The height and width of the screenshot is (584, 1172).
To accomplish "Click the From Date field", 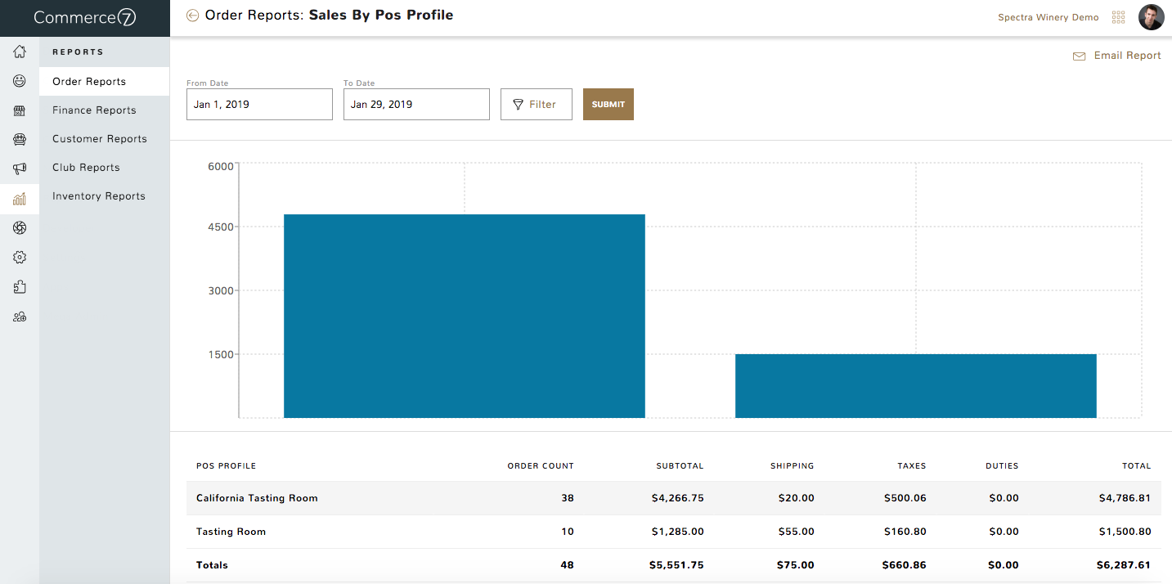I will pyautogui.click(x=259, y=104).
